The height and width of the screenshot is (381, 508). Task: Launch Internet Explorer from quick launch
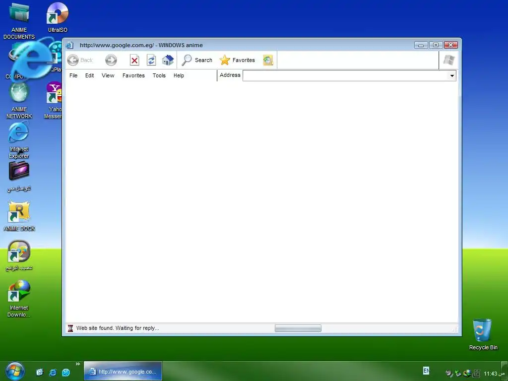53,372
